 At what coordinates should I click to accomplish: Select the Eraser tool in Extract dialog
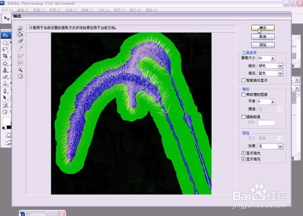(x=20, y=40)
